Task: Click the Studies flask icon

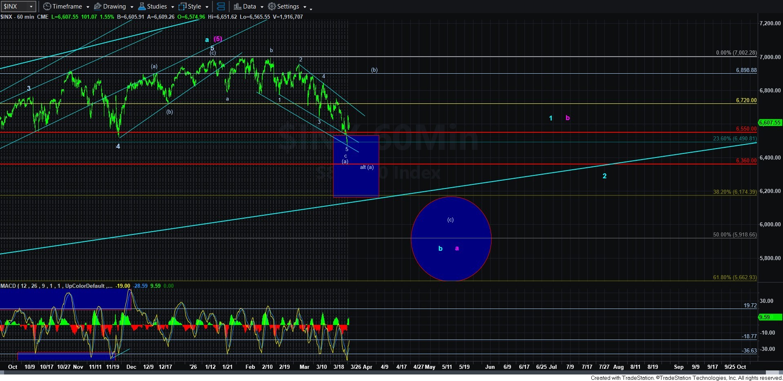Action: tap(142, 7)
